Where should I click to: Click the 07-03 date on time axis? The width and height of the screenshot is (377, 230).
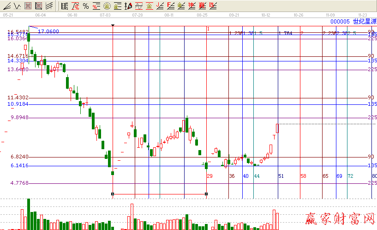tap(105, 15)
